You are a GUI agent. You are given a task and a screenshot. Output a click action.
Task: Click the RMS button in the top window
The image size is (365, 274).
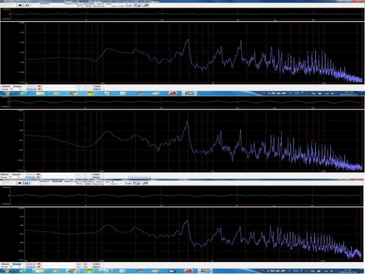tap(97, 89)
